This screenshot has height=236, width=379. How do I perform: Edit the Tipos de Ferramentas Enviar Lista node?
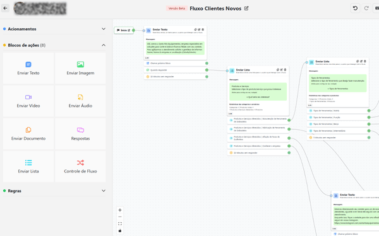[361, 62]
